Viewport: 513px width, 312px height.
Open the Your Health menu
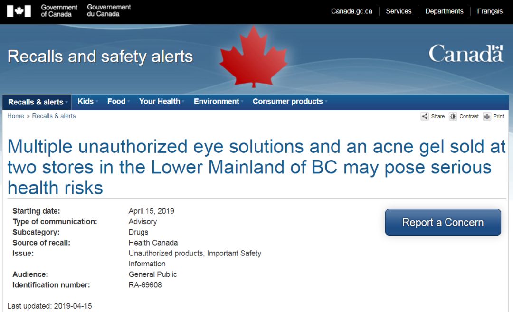tap(161, 101)
